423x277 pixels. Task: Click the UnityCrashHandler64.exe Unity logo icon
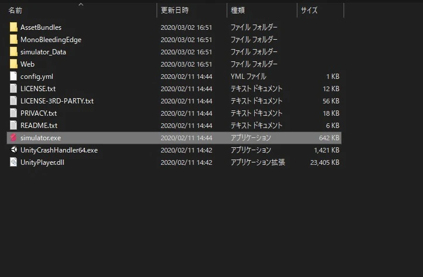pyautogui.click(x=13, y=150)
